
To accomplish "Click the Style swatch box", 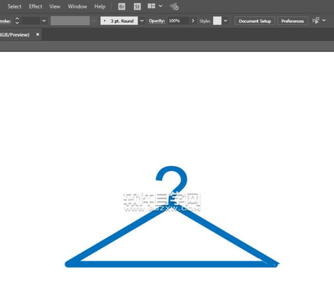I will 217,21.
